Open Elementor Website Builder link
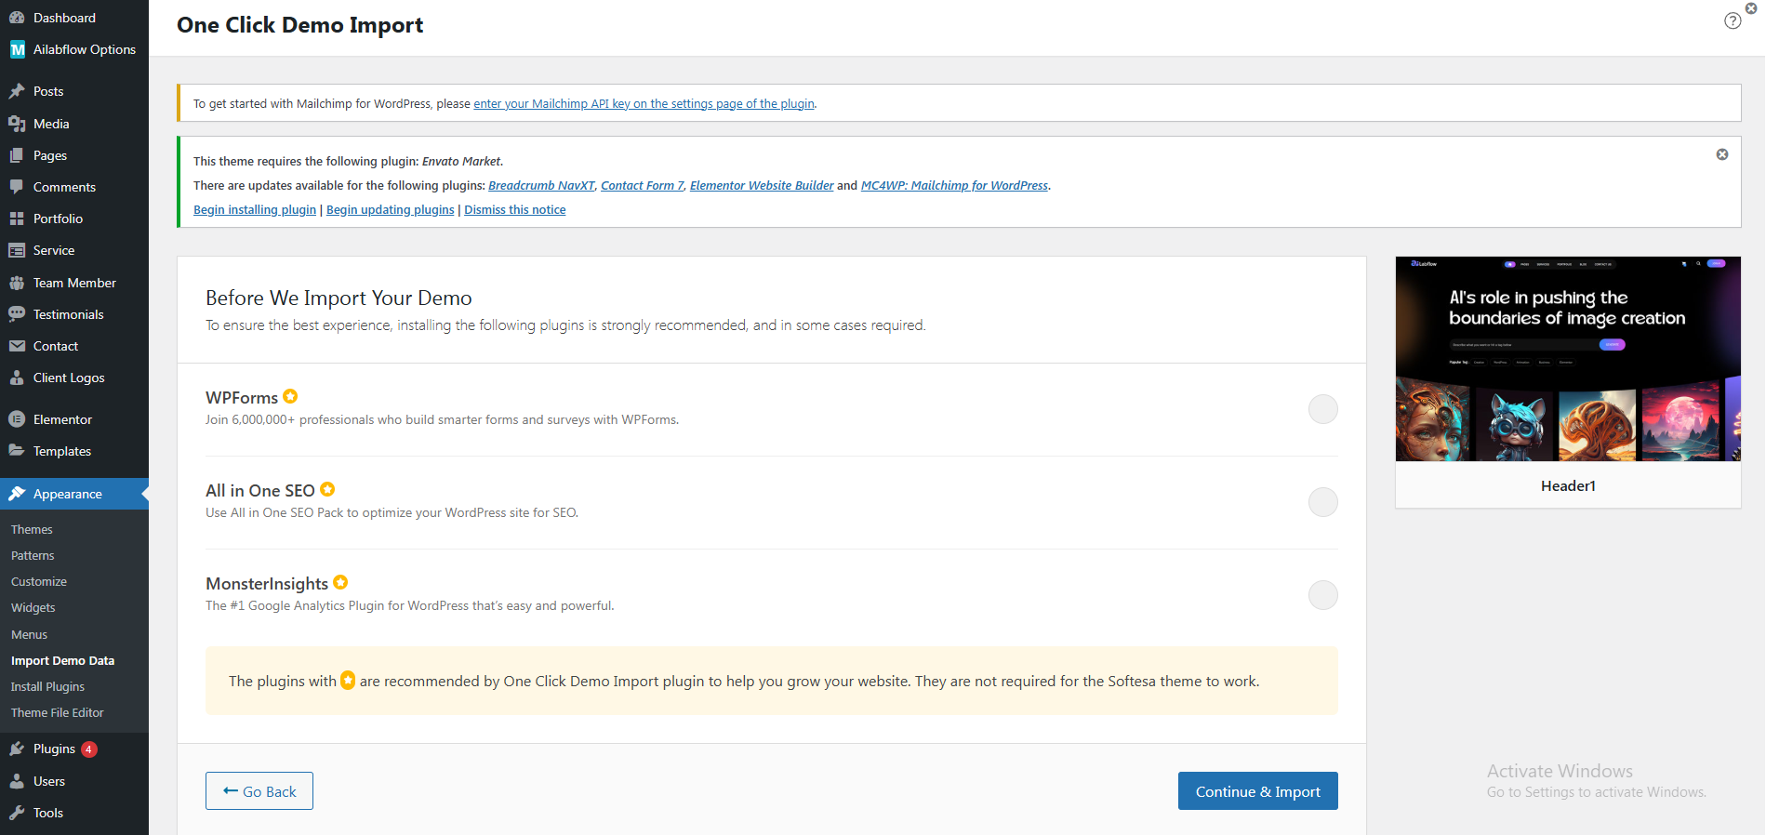 coord(762,185)
